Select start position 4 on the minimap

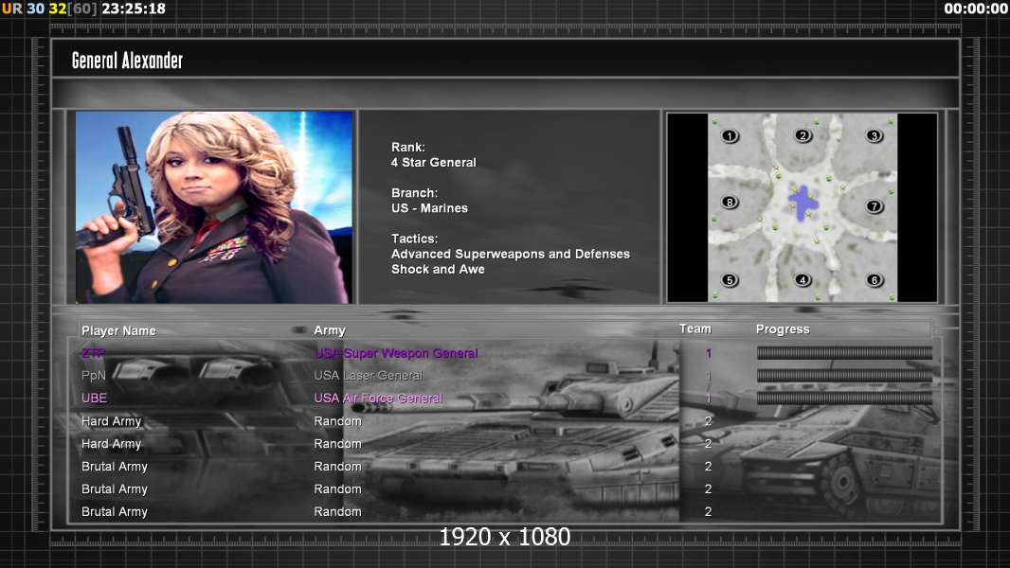(x=803, y=280)
